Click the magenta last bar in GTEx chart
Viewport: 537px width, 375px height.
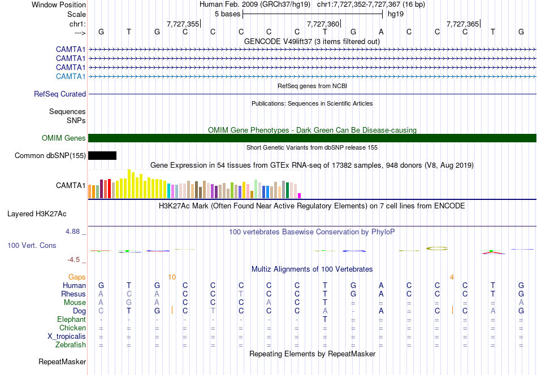pos(300,196)
